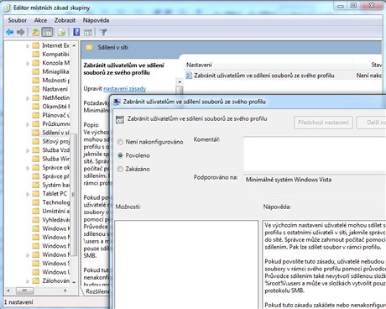Viewport: 386px width, 309px height.
Task: Toggle the action pane toolbar icon
Action: [88, 33]
